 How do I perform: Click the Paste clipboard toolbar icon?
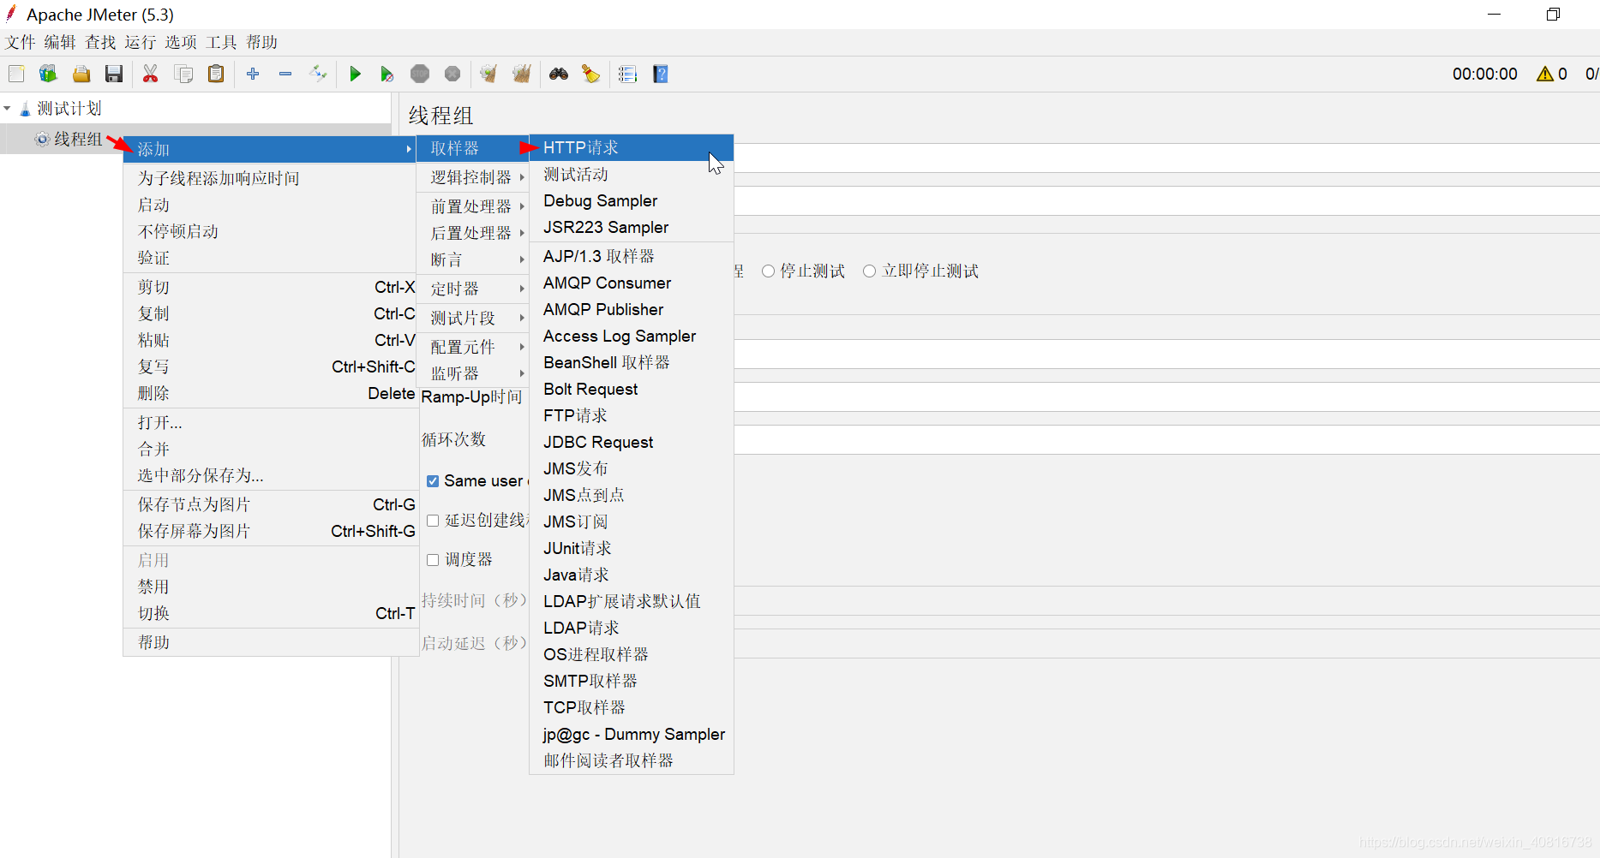tap(216, 74)
